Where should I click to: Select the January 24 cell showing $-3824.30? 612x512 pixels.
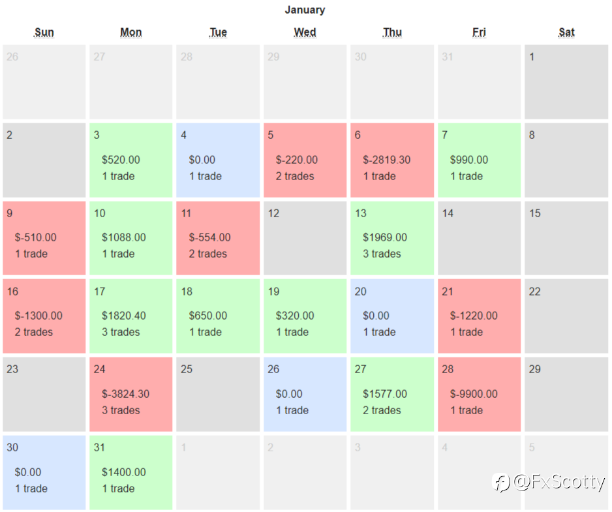point(130,394)
